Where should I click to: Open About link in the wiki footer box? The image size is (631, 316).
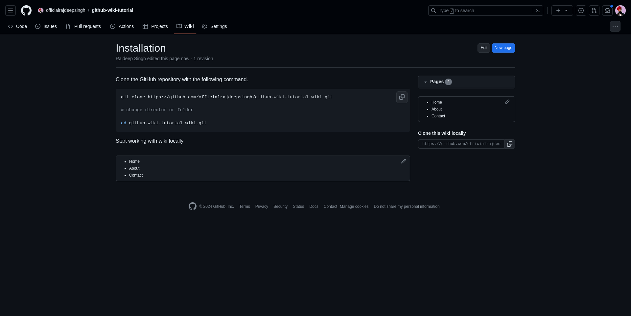[x=134, y=168]
